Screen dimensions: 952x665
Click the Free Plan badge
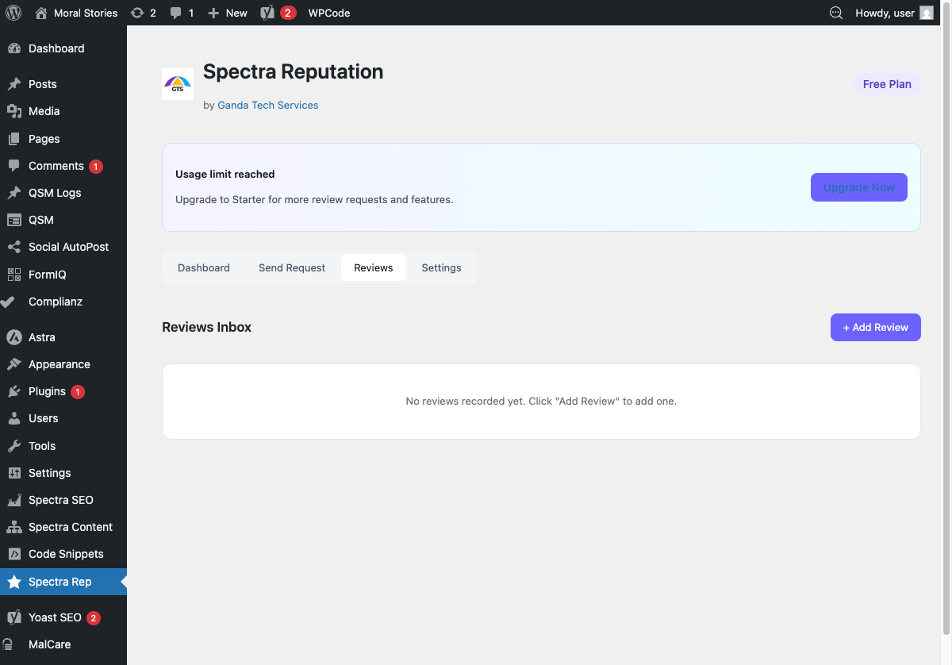point(887,84)
